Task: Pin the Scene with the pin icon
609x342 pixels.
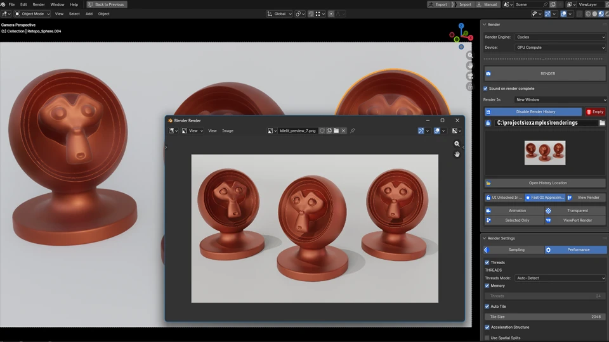Action: tap(546, 4)
